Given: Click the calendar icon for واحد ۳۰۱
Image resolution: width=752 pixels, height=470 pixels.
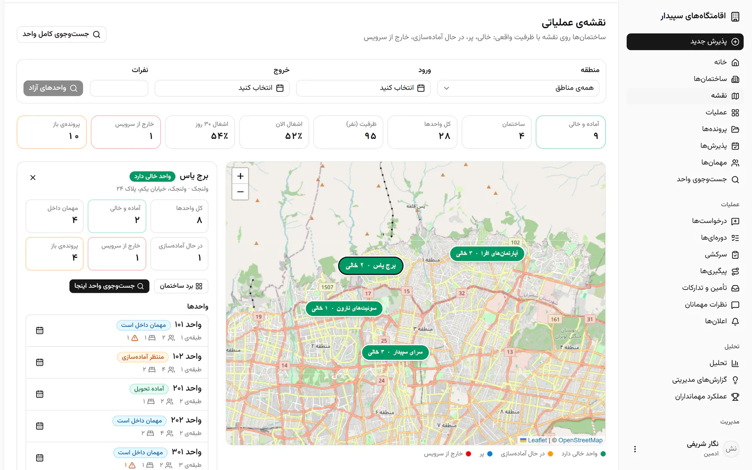Looking at the screenshot, I should click(40, 457).
